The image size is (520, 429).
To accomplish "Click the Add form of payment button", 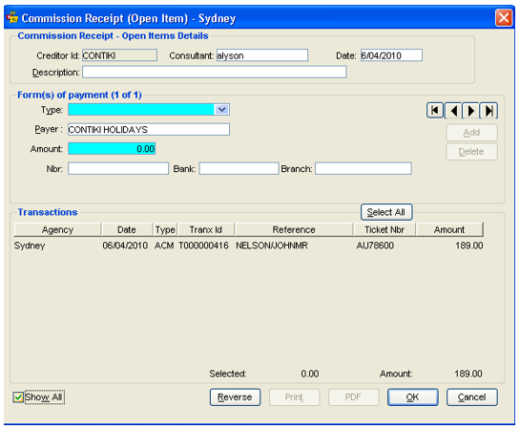I will pos(471,133).
